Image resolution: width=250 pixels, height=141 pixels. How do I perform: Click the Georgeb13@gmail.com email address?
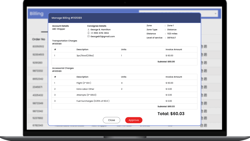click(x=103, y=37)
